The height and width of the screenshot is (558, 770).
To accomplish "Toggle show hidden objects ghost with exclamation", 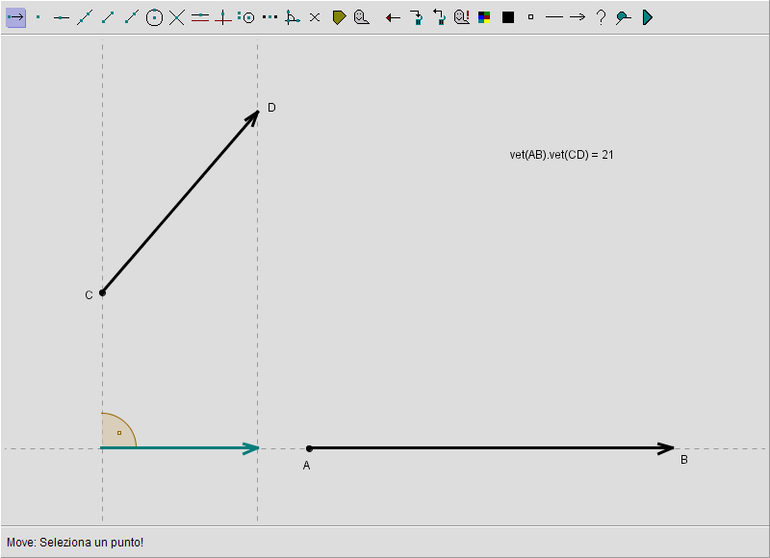I will pos(462,17).
